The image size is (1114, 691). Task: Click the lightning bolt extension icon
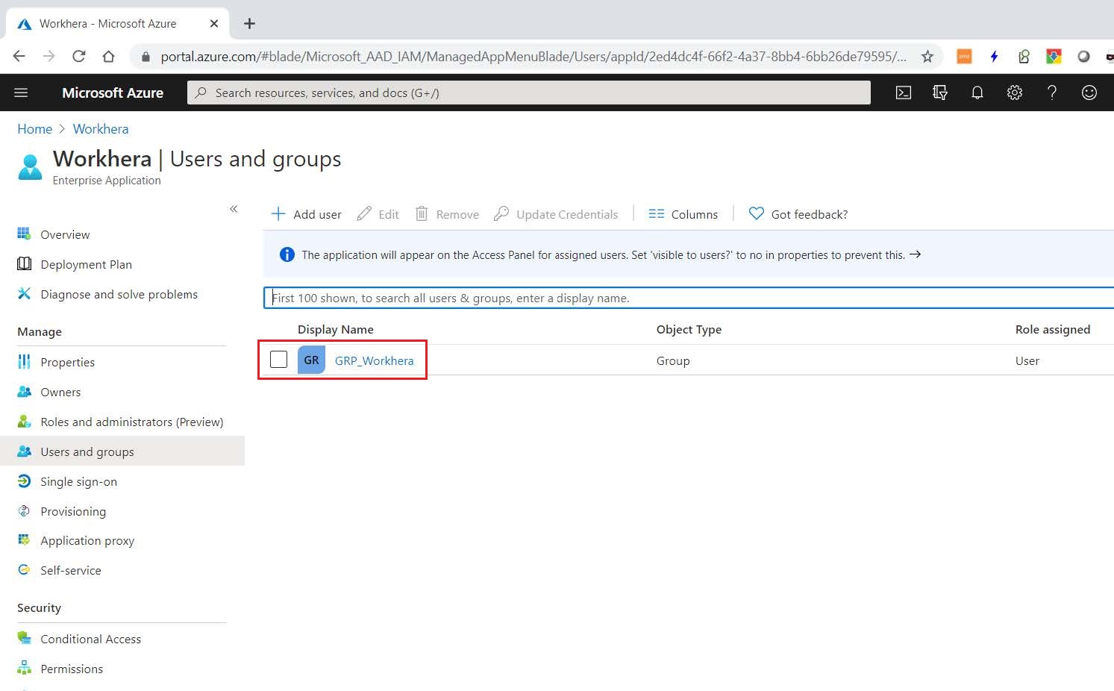[994, 56]
